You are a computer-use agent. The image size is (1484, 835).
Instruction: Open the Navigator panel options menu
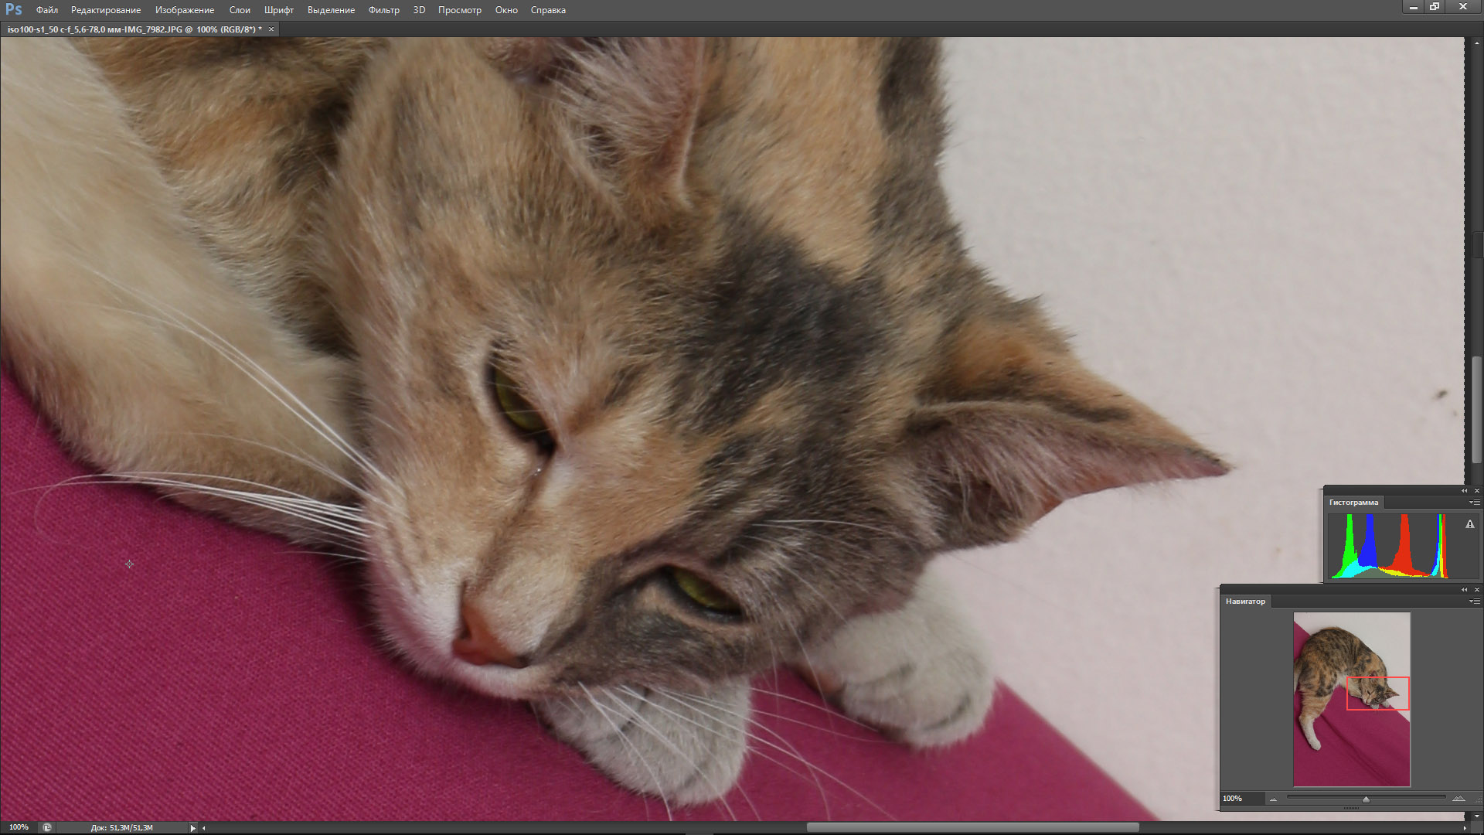coord(1475,602)
